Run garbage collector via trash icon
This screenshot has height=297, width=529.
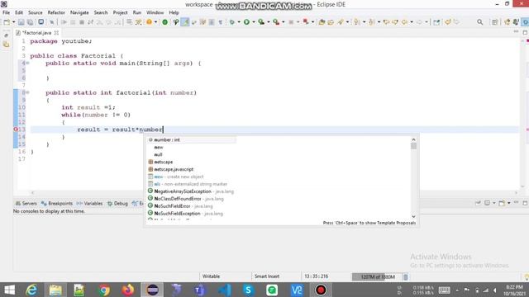[406, 277]
